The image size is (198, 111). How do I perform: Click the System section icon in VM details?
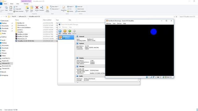click(x=77, y=43)
